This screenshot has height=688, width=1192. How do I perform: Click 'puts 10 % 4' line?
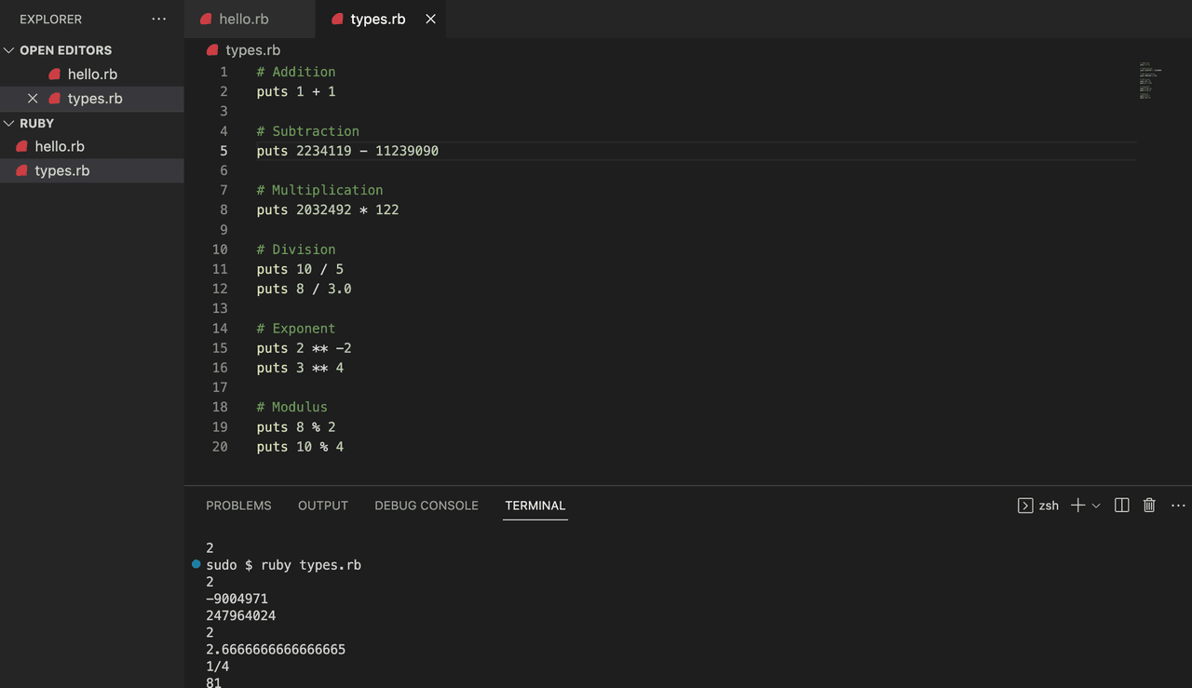pos(300,447)
